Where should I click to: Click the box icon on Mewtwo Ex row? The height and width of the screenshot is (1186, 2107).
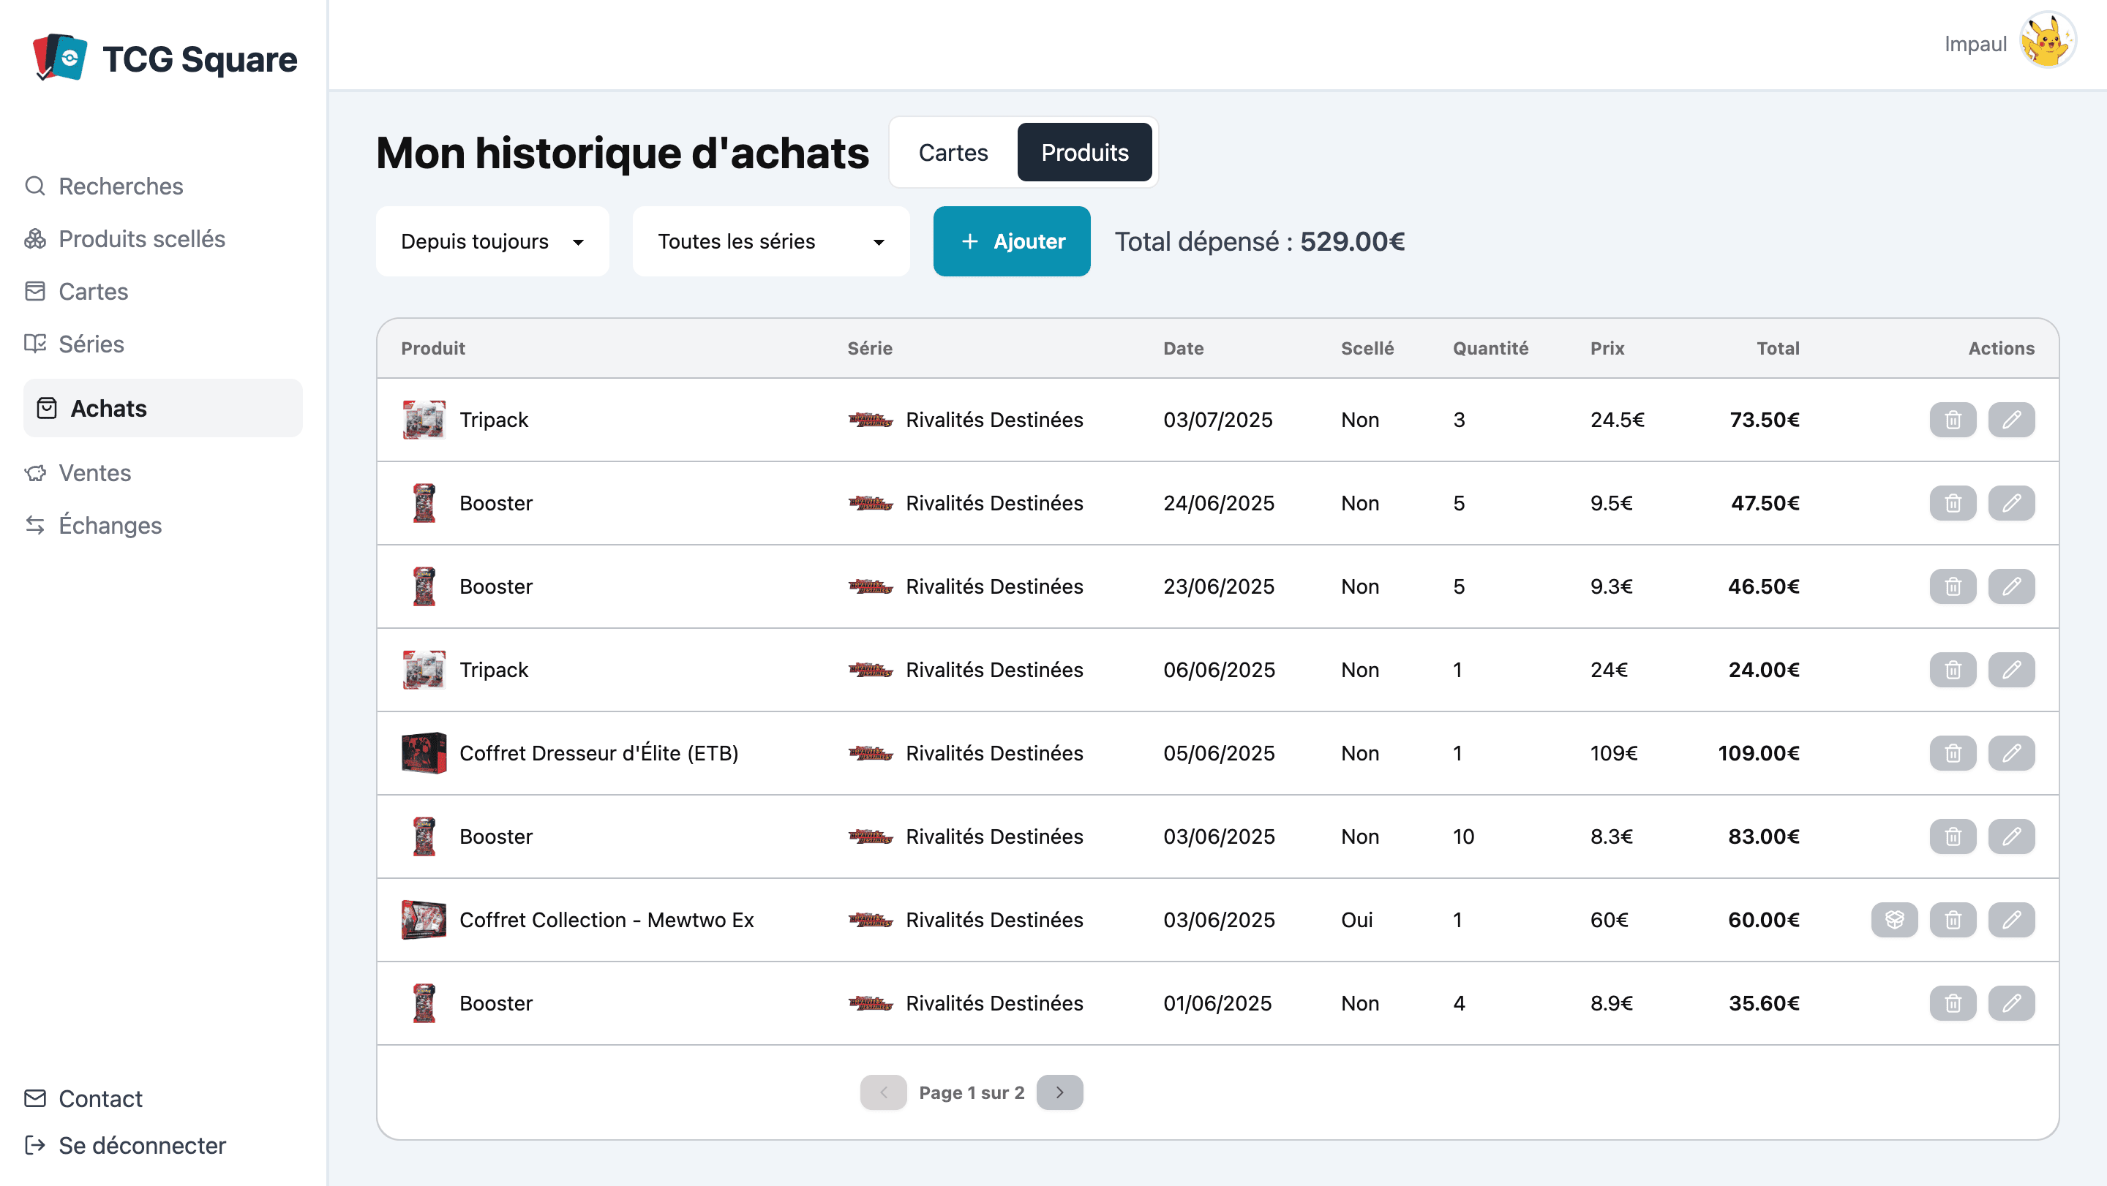[x=1893, y=920]
